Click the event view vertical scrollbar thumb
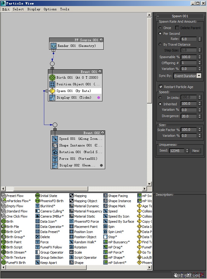 coord(149,61)
